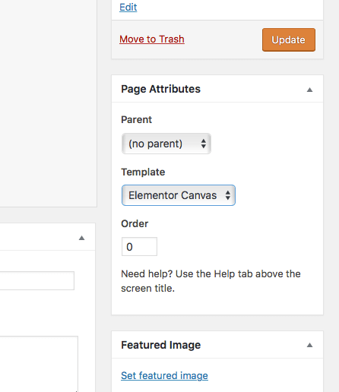Click the Template field label
The height and width of the screenshot is (392, 339).
click(143, 172)
